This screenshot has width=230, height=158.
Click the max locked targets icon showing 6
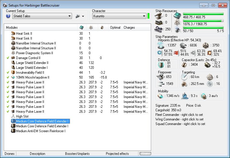[x=210, y=77]
